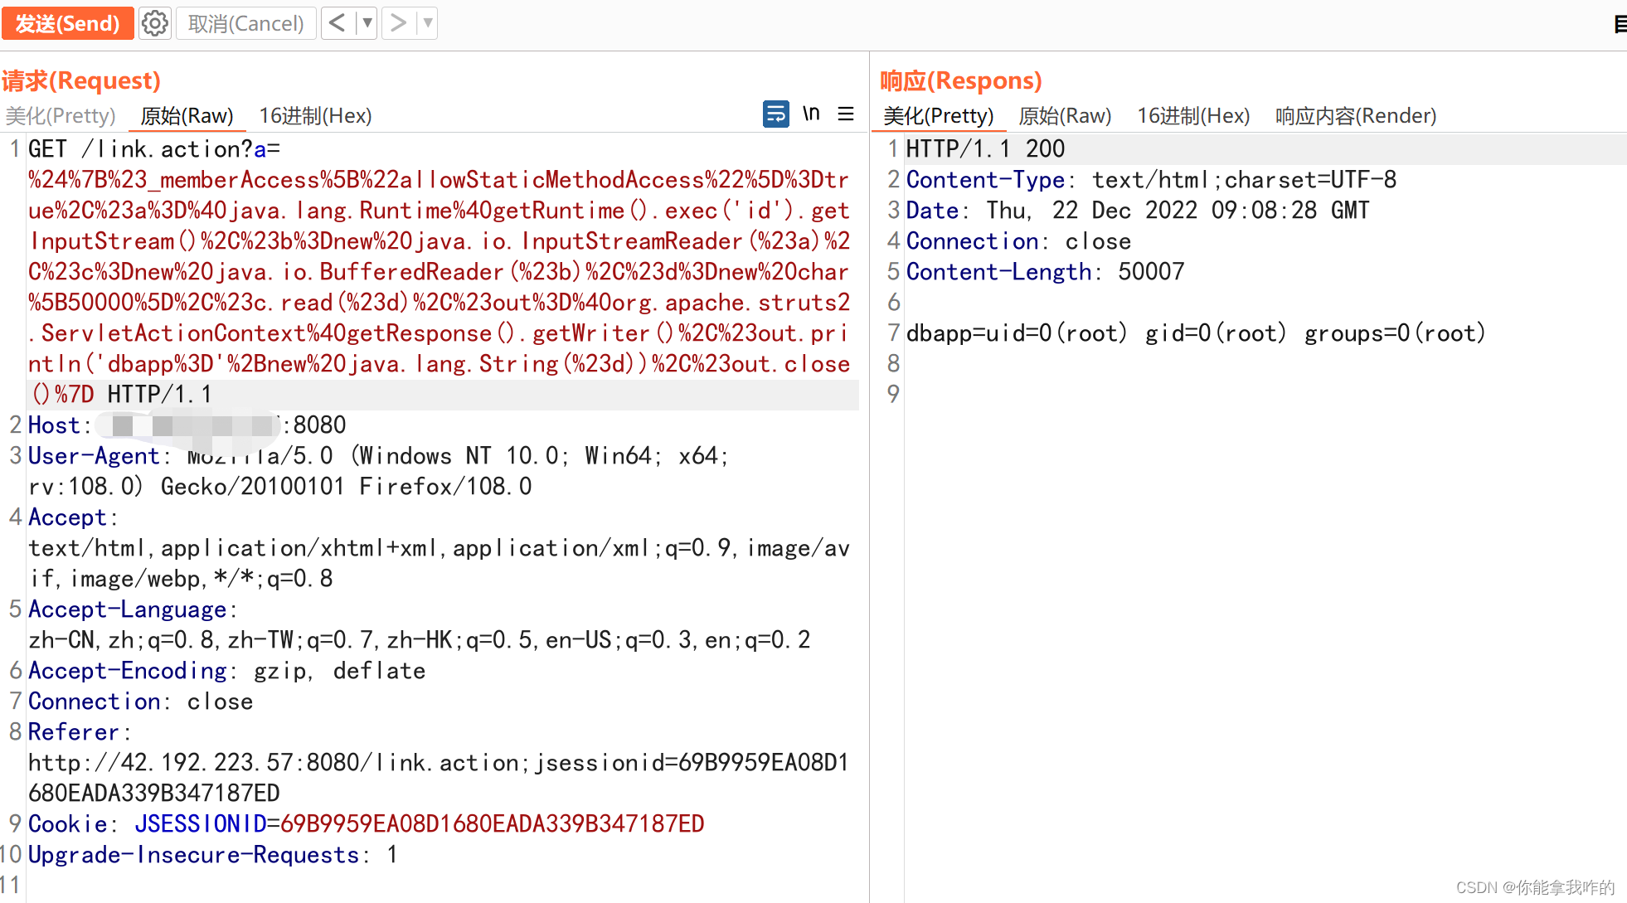Screen dimensions: 1627x903
Task: Switch response view to Raw tab
Action: pyautogui.click(x=1065, y=115)
